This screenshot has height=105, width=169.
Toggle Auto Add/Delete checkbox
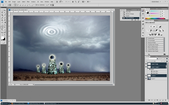coord(36,5)
